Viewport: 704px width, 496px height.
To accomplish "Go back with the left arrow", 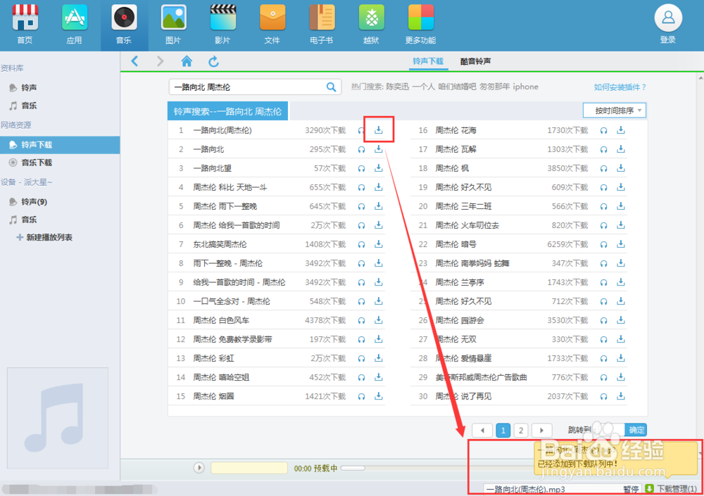I will point(134,61).
